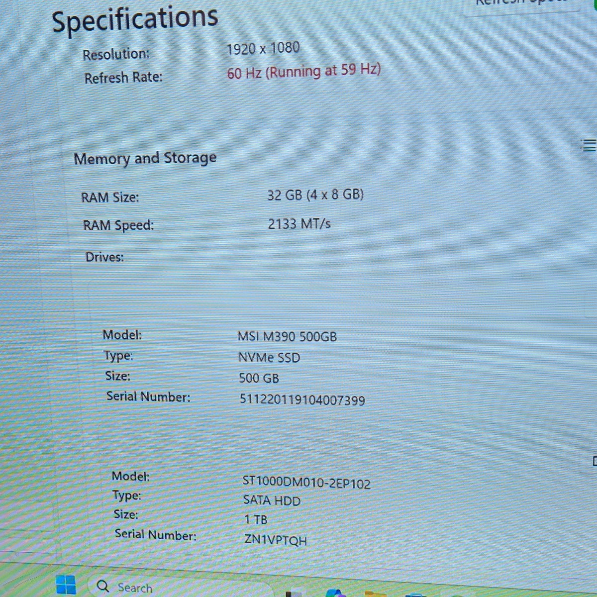Click the 500 GB size value
This screenshot has height=597, width=597.
pos(259,379)
